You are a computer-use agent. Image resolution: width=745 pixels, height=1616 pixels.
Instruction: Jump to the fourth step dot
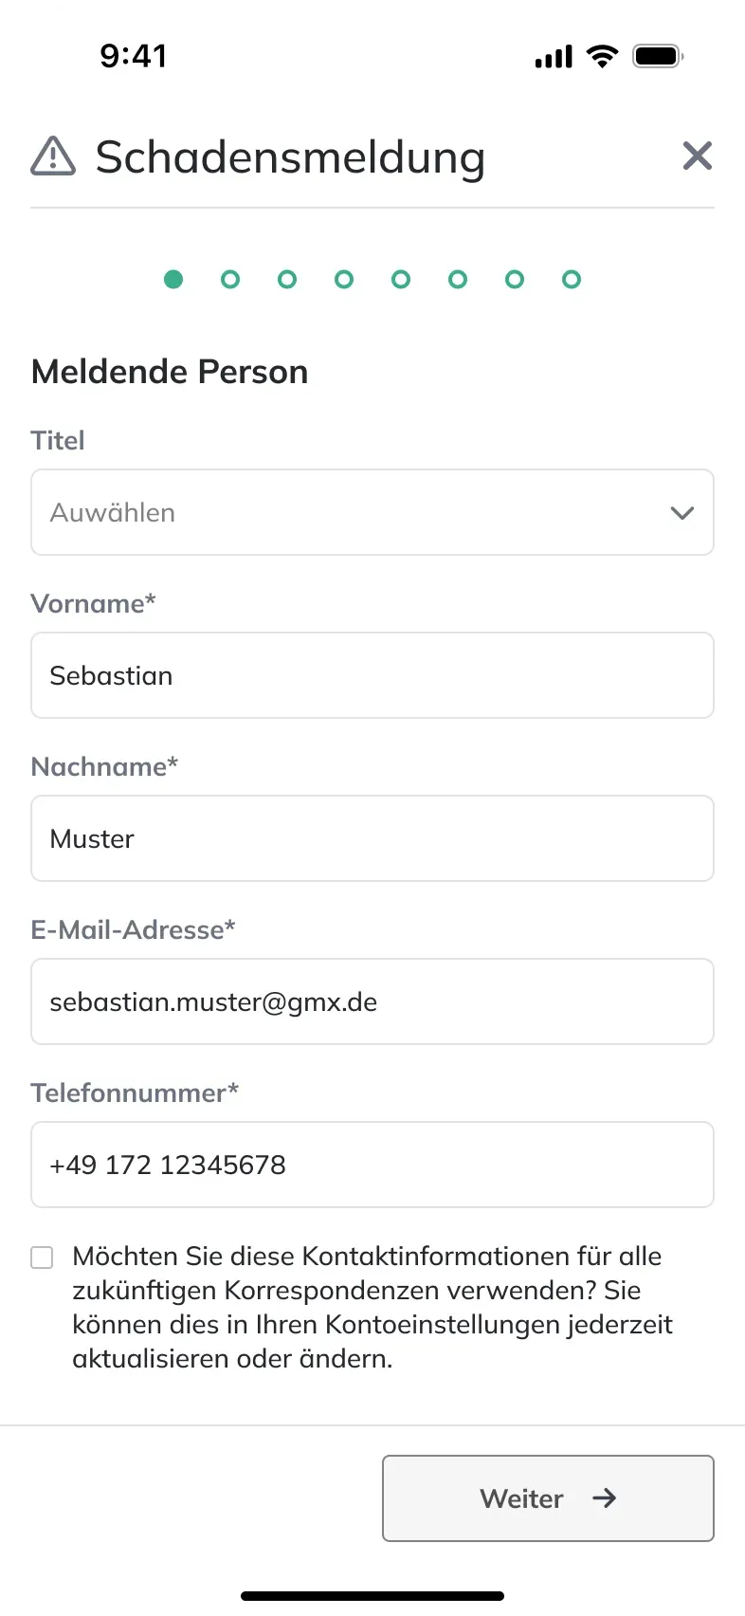coord(344,279)
